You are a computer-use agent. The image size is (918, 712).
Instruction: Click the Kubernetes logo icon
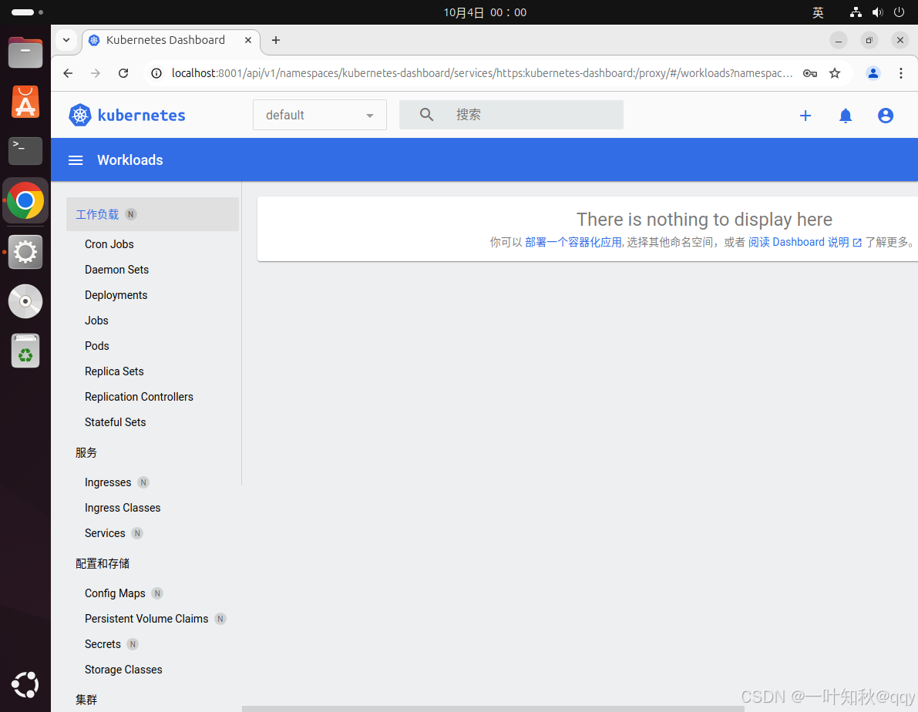click(80, 115)
